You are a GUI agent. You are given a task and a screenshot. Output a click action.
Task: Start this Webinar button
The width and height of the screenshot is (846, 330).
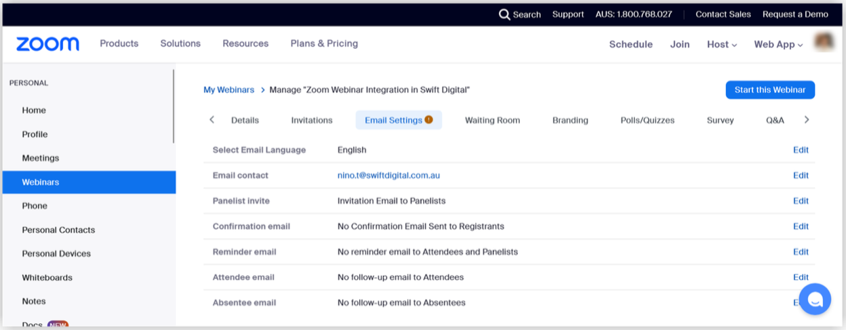770,90
